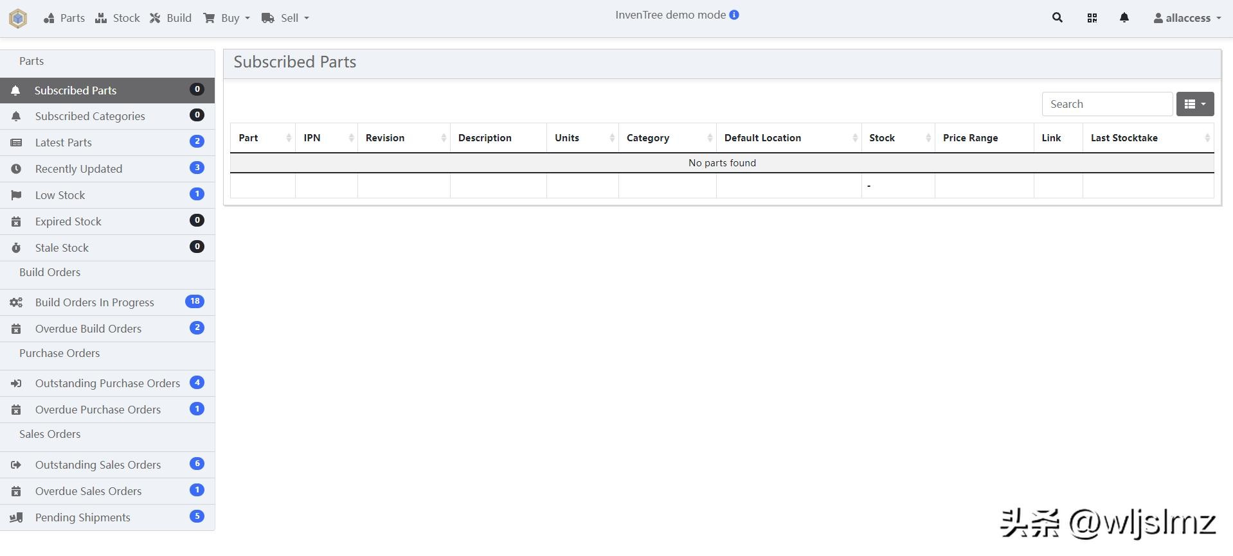1233x556 pixels.
Task: Open the Stock page in navbar
Action: tap(118, 18)
